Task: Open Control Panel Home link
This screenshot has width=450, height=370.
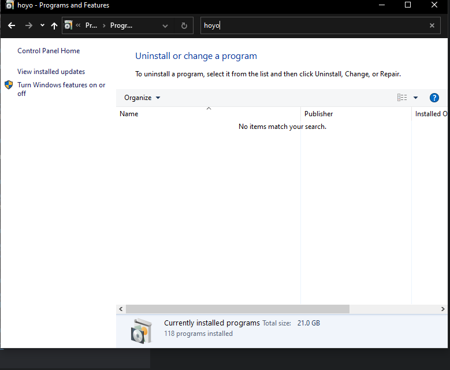Action: coord(49,51)
